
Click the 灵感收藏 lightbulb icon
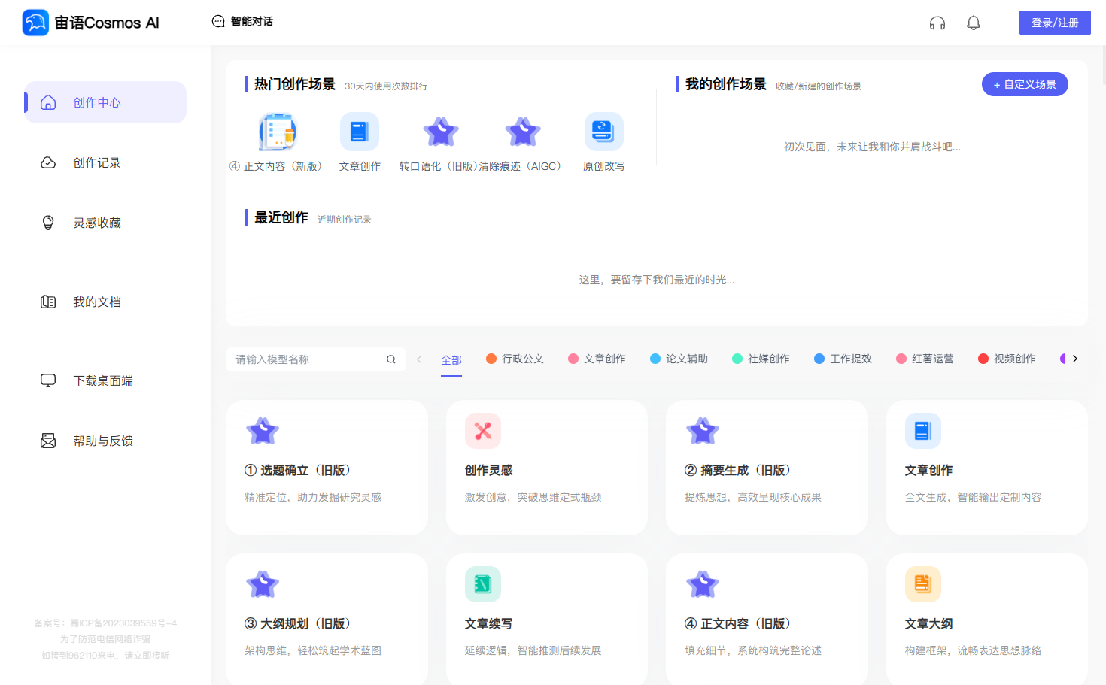coord(48,223)
